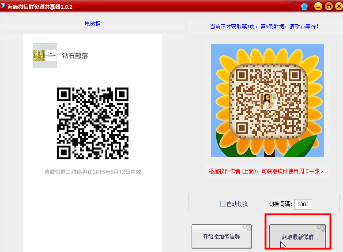Click the window title 海豚微信群资源共享器1.0.2

[x=40, y=7]
